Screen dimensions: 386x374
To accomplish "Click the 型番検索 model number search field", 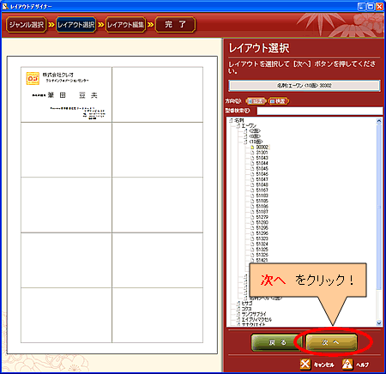I will click(x=319, y=111).
